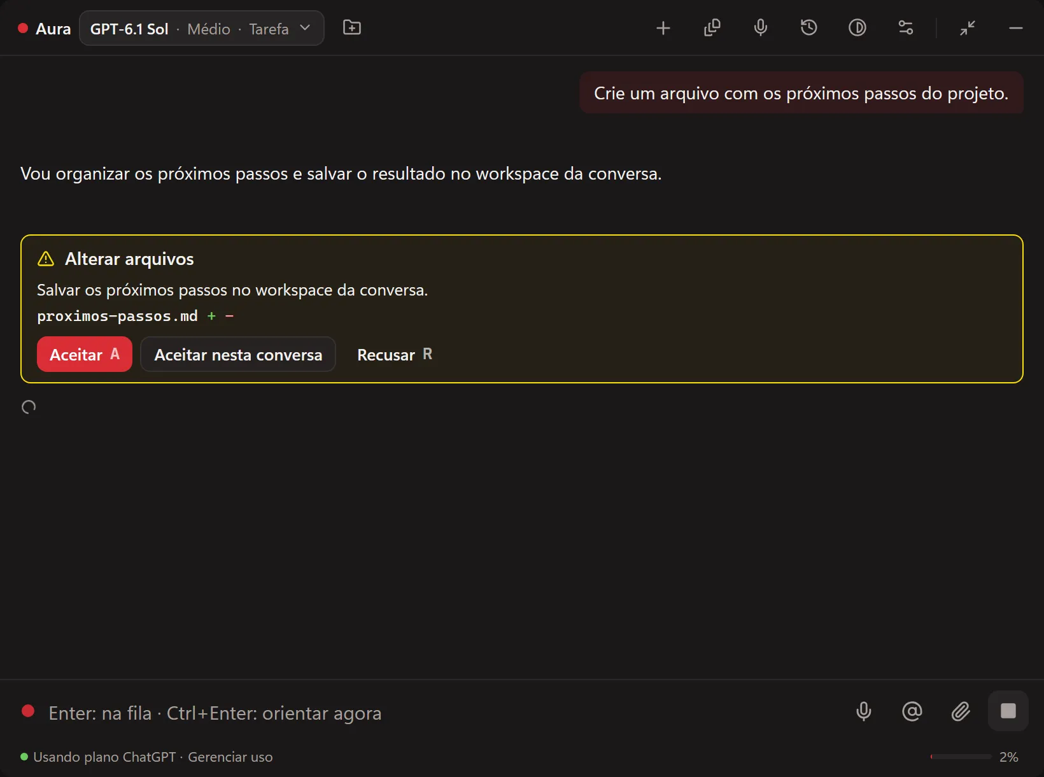Click the Aura red dot logo
This screenshot has width=1044, height=777.
coord(23,29)
